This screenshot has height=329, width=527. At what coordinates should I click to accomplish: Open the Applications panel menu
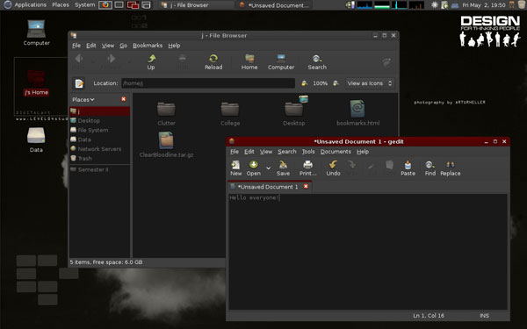[x=26, y=4]
